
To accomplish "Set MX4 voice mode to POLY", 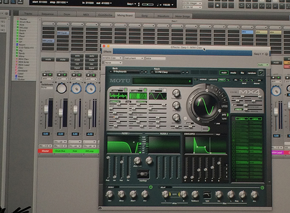I will click(222, 80).
